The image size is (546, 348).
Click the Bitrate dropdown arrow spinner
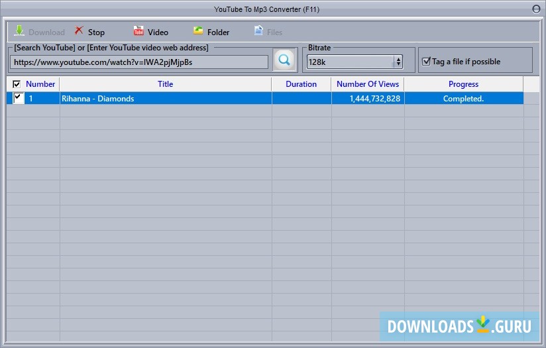tap(398, 62)
